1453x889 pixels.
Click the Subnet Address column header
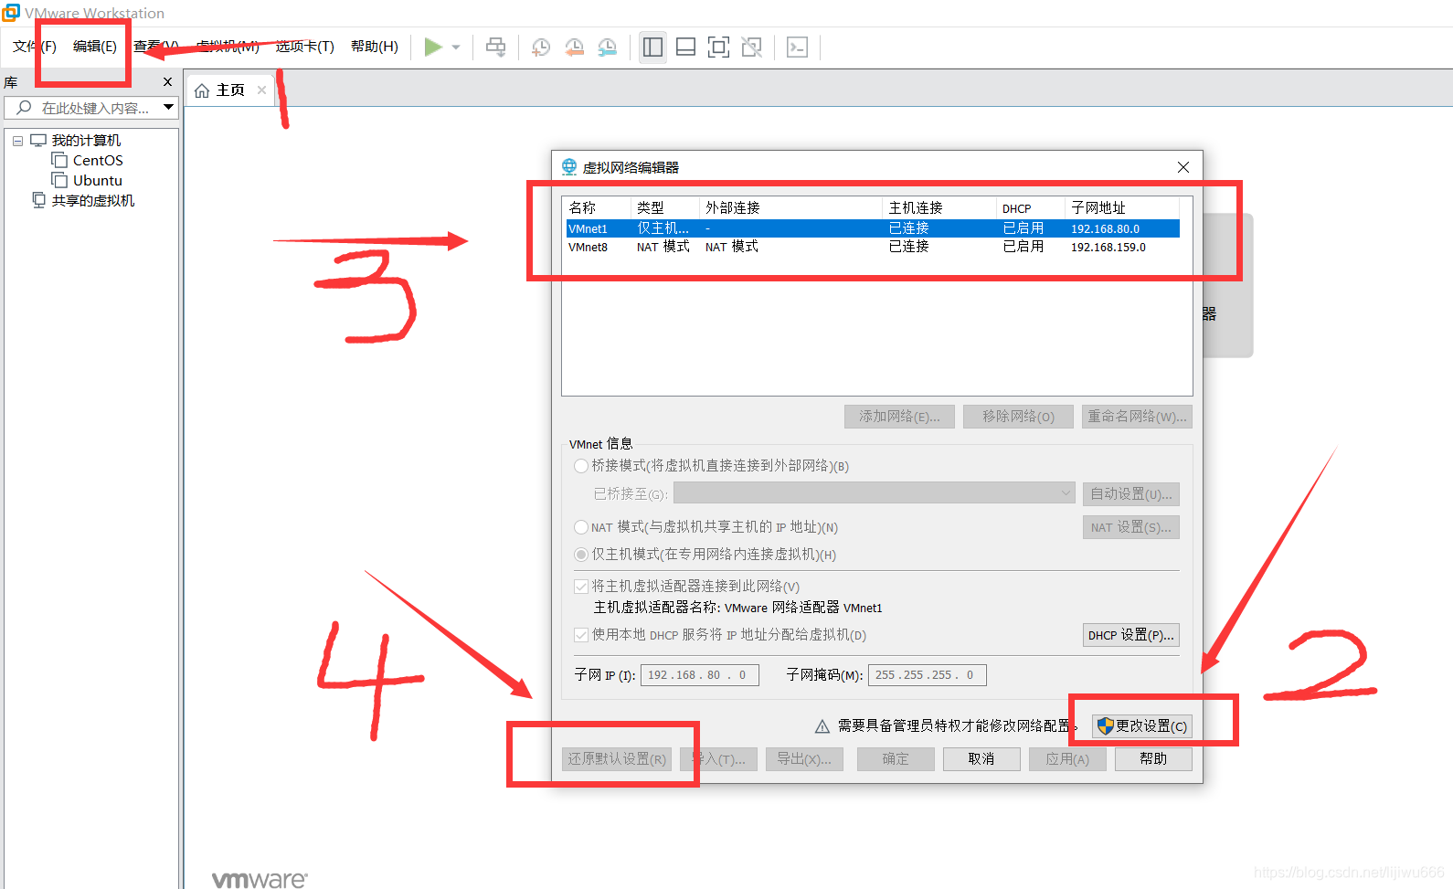[x=1122, y=208]
